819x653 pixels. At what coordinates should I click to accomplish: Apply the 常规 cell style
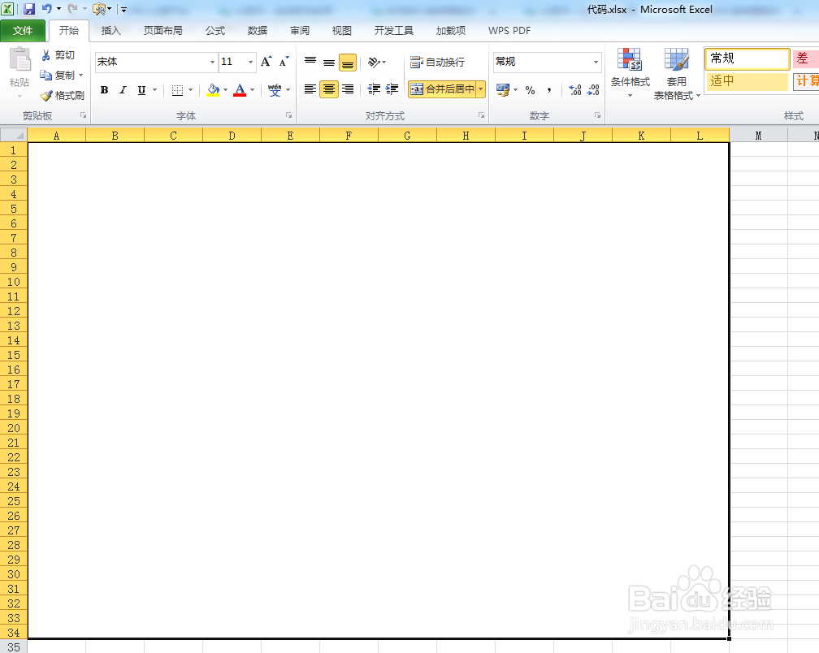[x=747, y=58]
